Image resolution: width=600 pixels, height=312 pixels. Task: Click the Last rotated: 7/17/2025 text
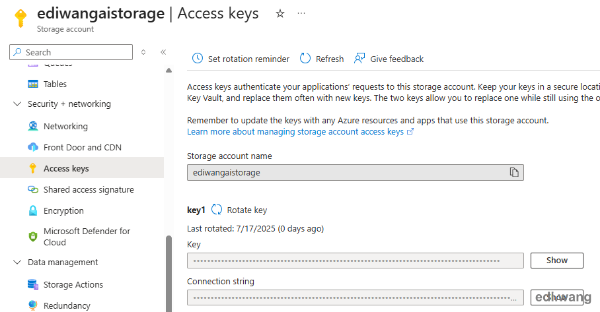tap(255, 228)
